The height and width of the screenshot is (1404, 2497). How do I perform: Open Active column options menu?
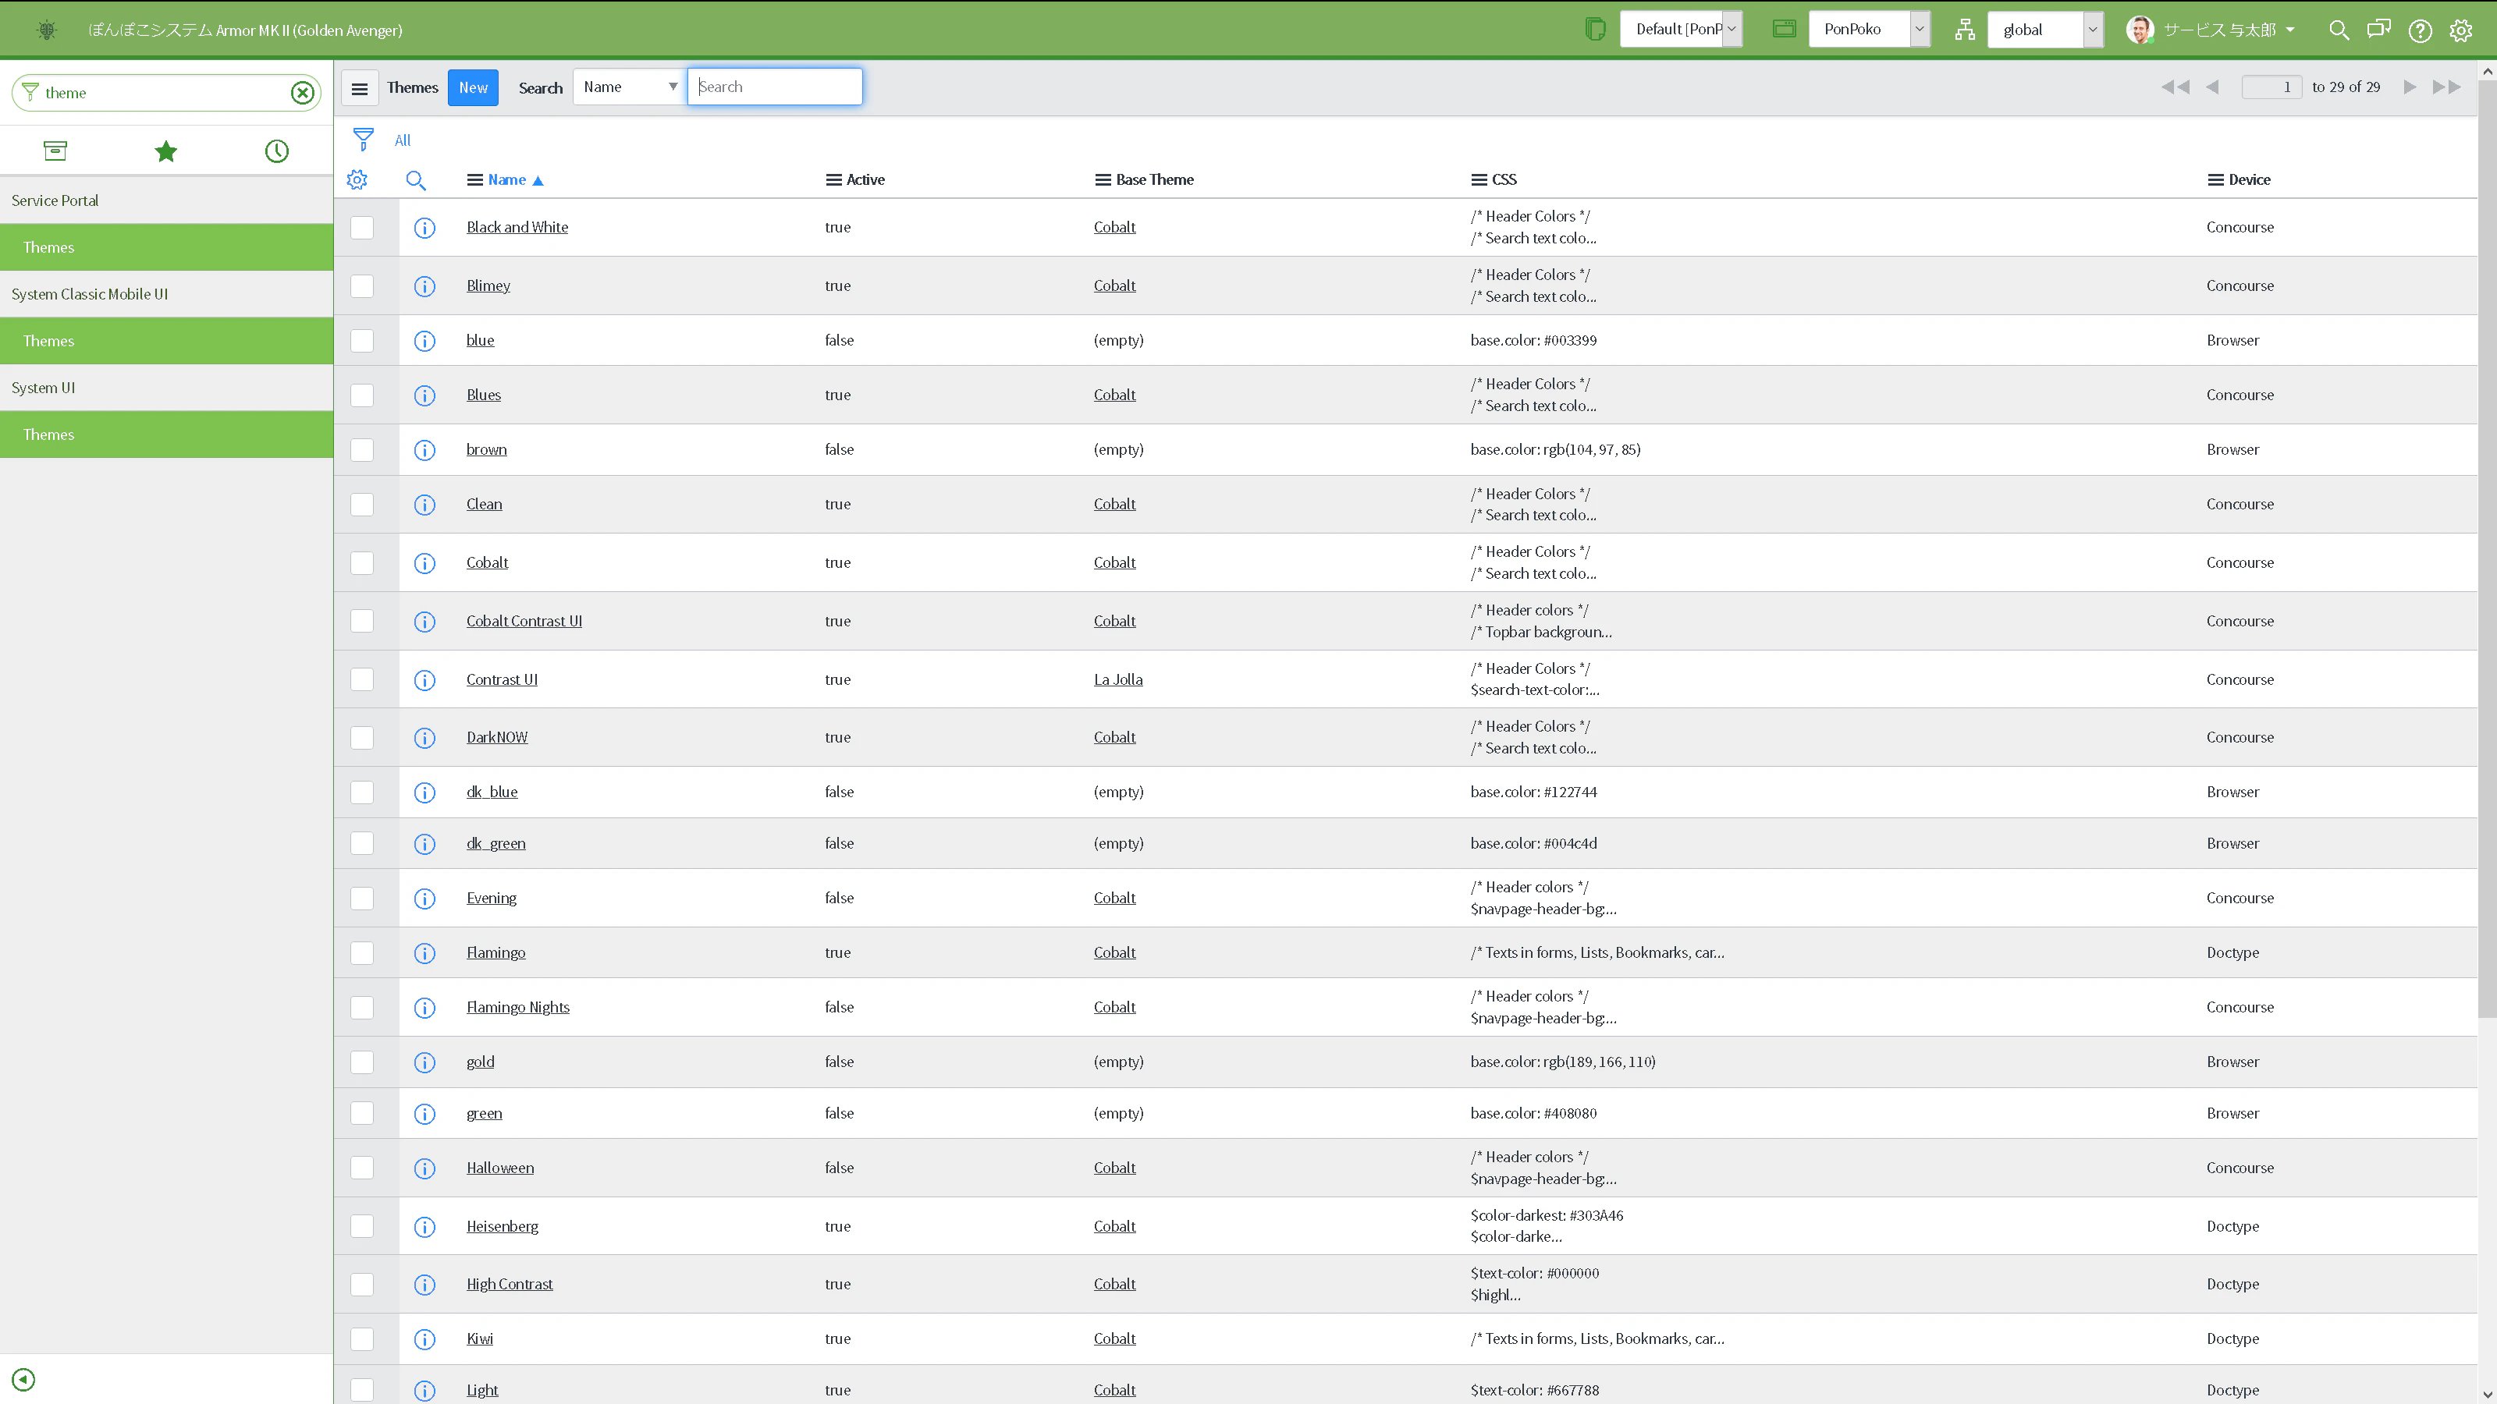[x=833, y=179]
